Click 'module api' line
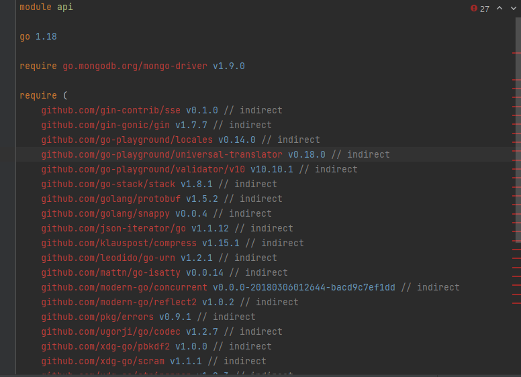521x377 pixels. point(46,7)
